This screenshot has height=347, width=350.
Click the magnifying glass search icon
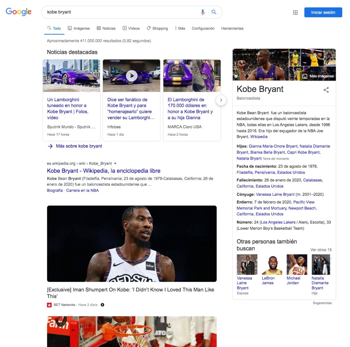point(214,12)
